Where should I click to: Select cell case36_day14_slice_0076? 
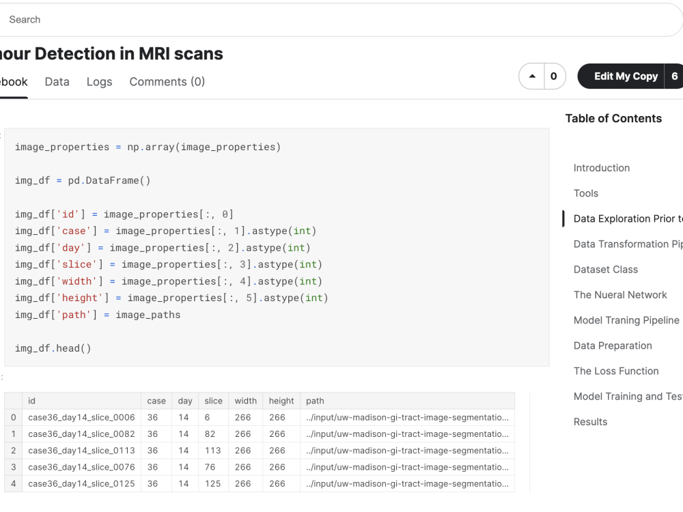coord(81,467)
